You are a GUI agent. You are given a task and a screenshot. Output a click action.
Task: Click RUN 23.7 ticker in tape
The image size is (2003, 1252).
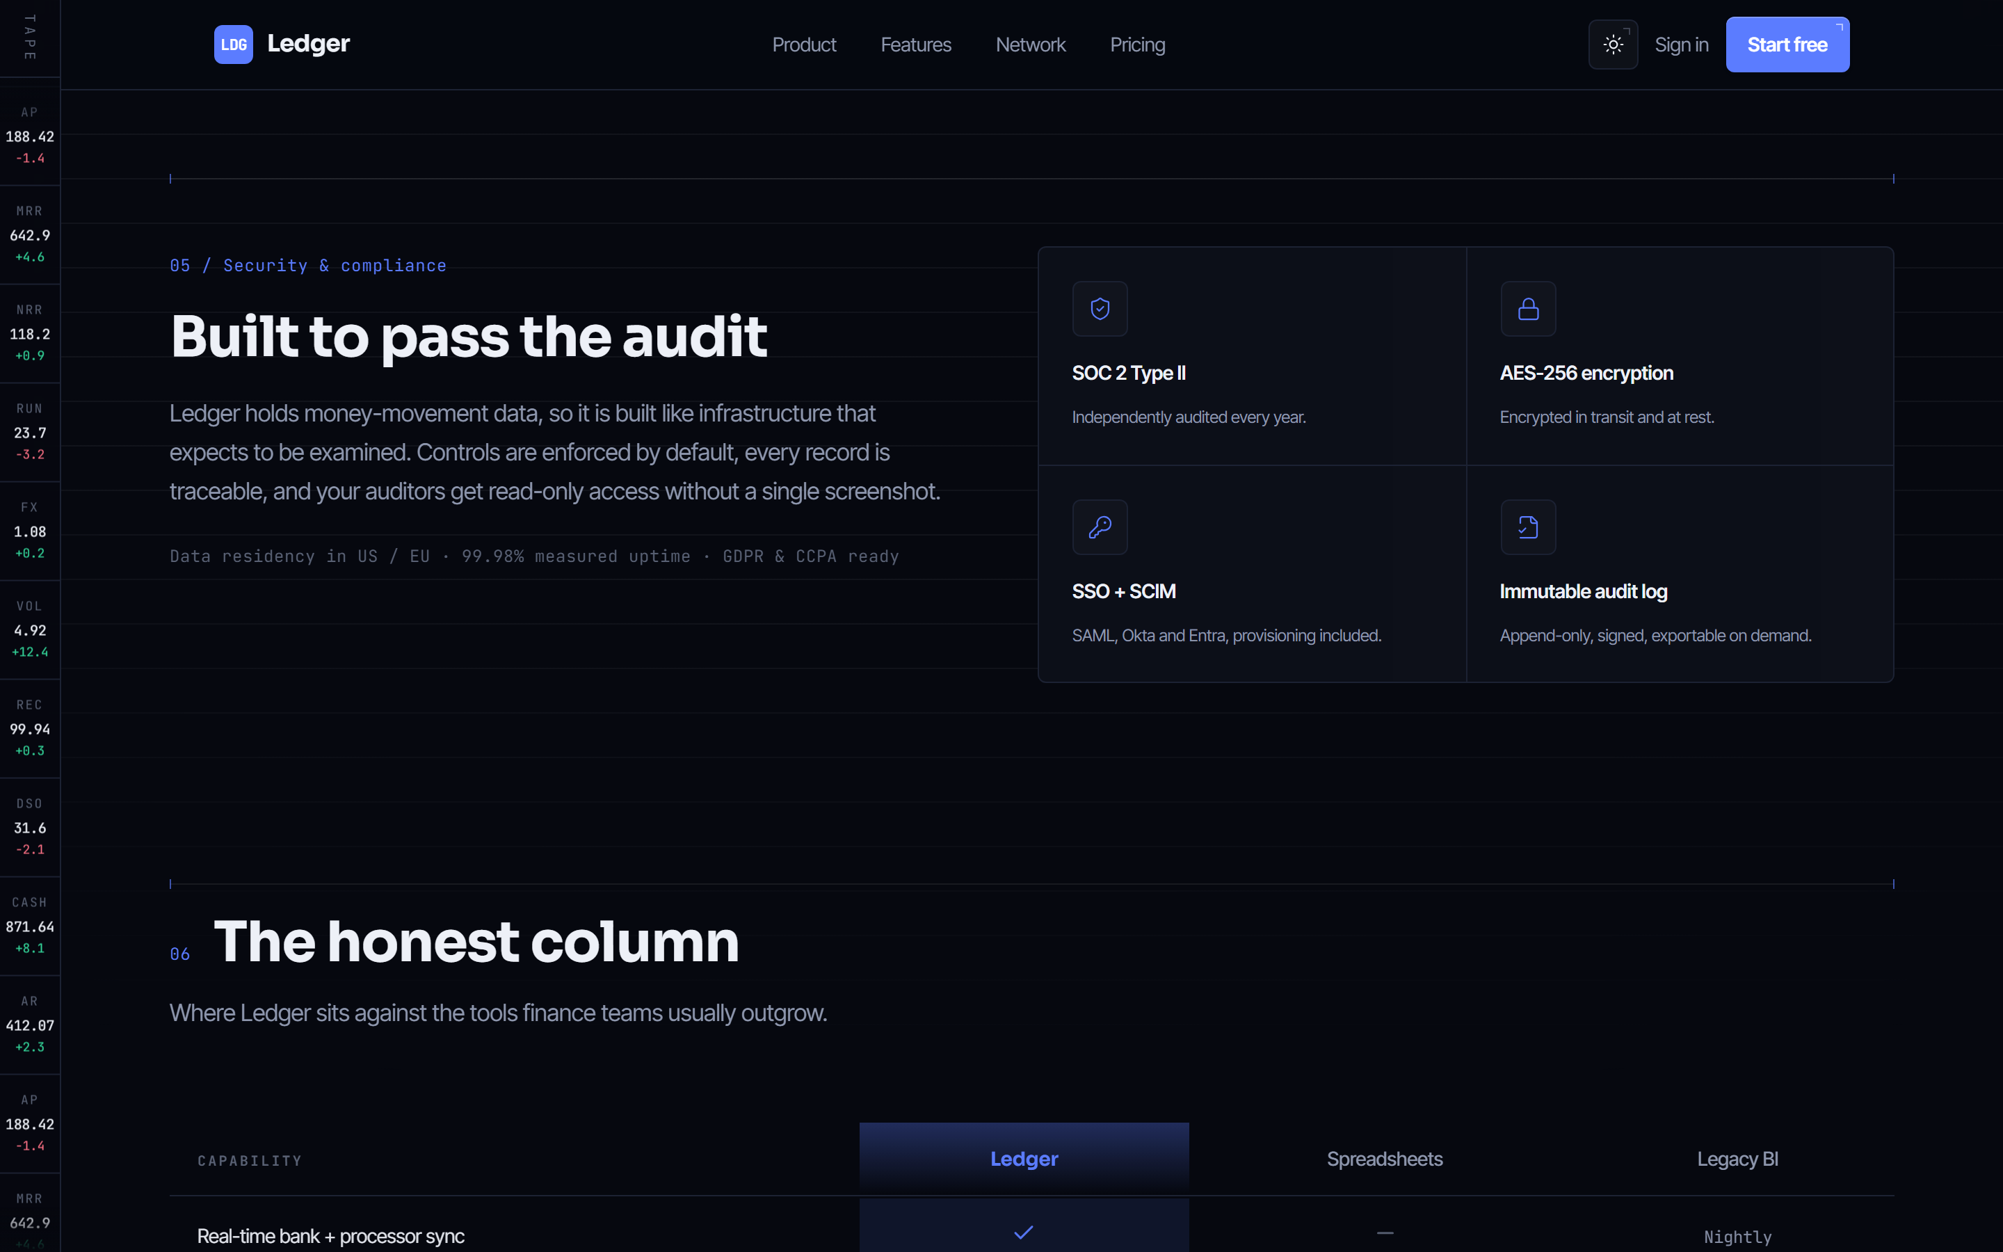(x=30, y=431)
